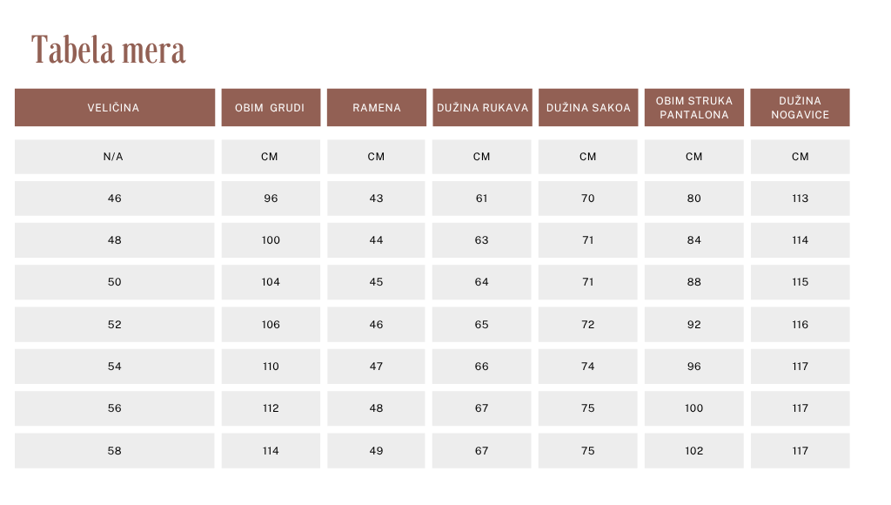Click chest value 106 cell

tap(271, 325)
